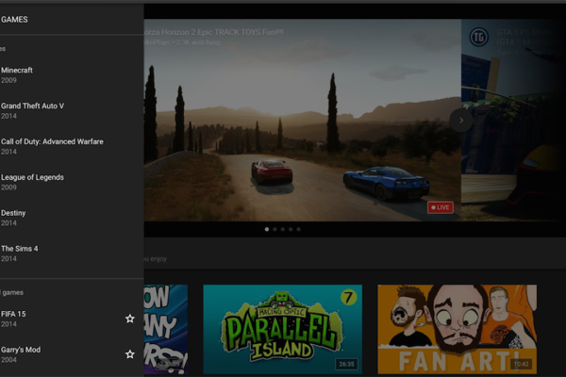Star the Garry's Mod game
Viewport: 566px width, 377px height.
(130, 354)
